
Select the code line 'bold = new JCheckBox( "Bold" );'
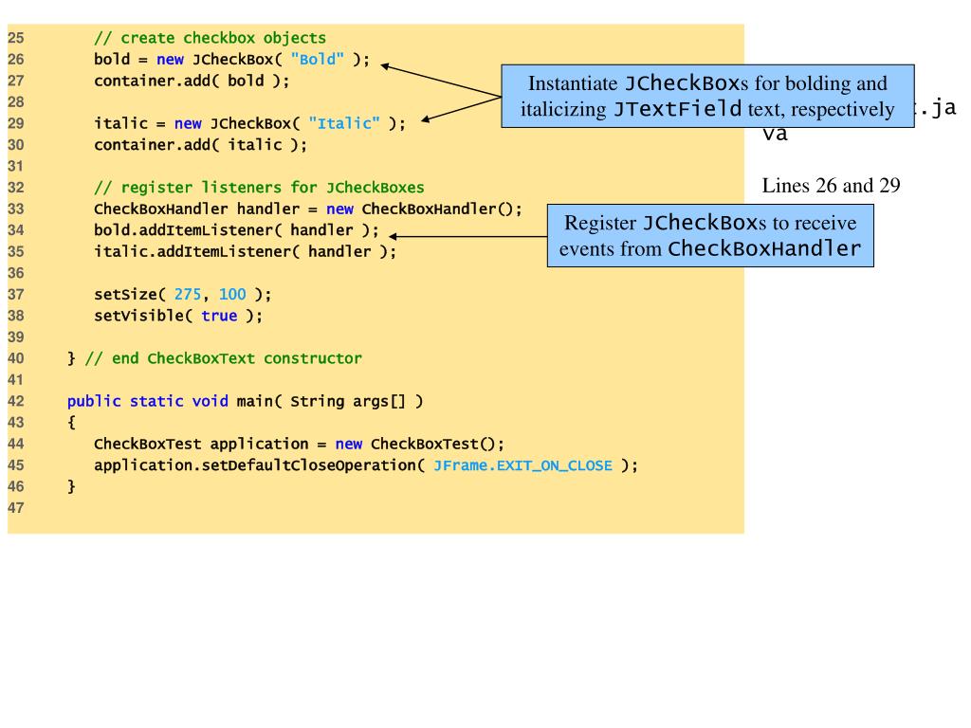click(x=231, y=60)
